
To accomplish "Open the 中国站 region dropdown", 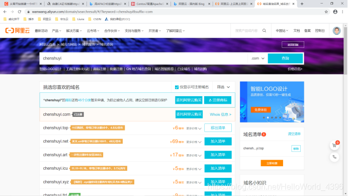I will tap(282, 31).
